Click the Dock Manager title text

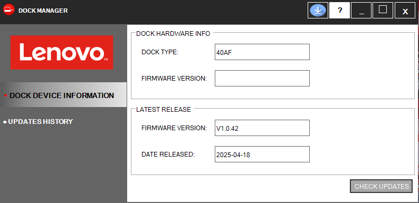click(43, 11)
